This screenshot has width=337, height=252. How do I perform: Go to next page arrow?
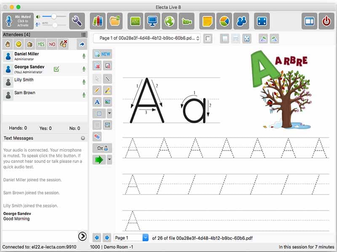tap(107, 238)
